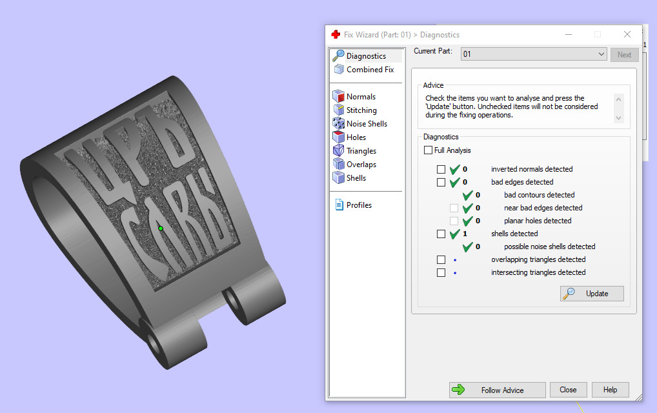Image resolution: width=657 pixels, height=413 pixels.
Task: Click 'Triangles' label in wizard list
Action: click(x=361, y=151)
